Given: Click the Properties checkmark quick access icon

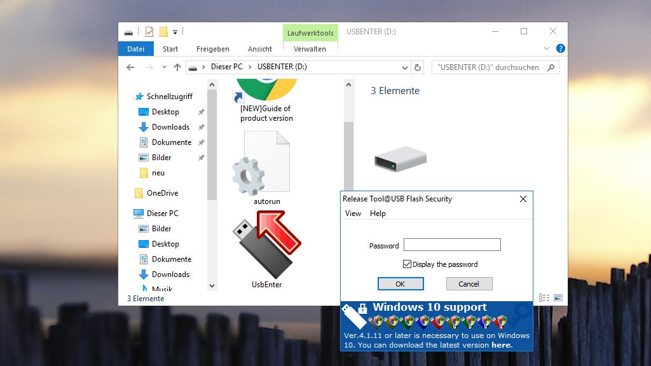Looking at the screenshot, I should (x=149, y=32).
